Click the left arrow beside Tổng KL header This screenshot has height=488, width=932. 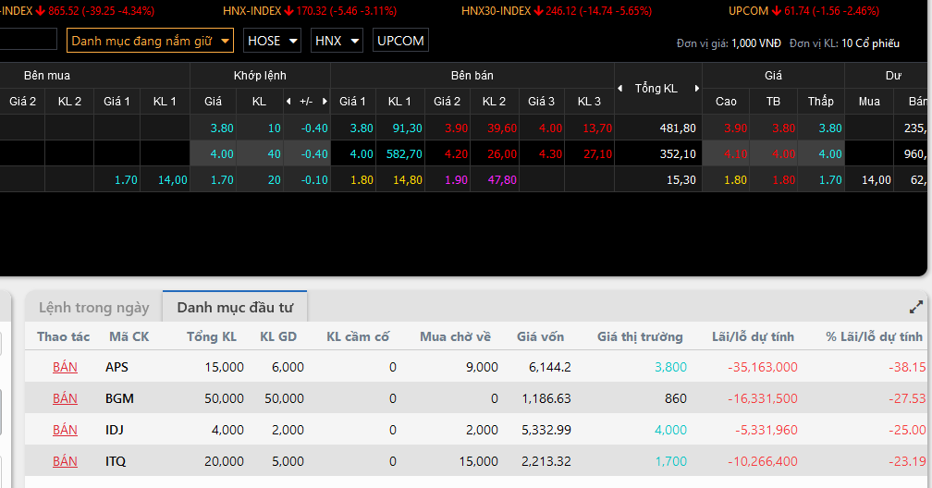(x=619, y=88)
